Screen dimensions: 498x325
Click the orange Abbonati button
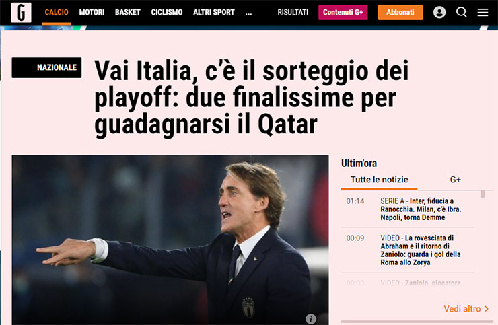400,12
